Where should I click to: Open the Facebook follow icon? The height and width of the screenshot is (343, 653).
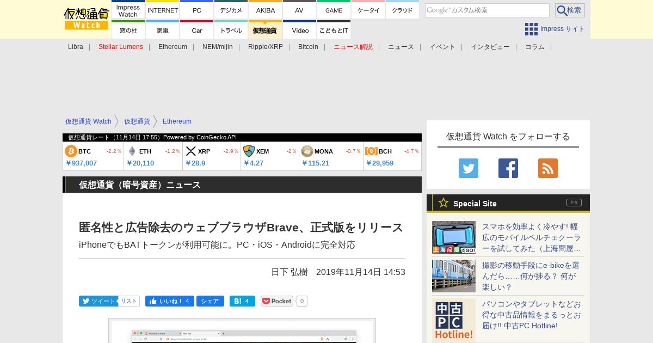point(508,168)
